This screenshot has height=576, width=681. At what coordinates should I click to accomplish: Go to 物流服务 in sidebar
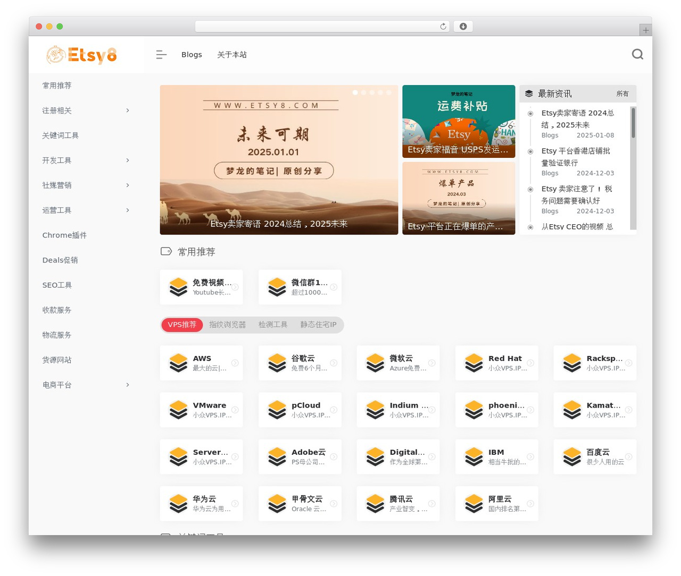coord(57,335)
